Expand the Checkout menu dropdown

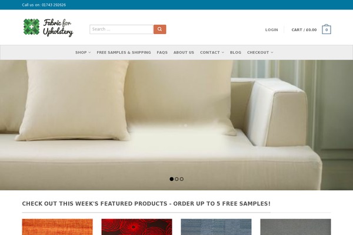click(x=260, y=52)
